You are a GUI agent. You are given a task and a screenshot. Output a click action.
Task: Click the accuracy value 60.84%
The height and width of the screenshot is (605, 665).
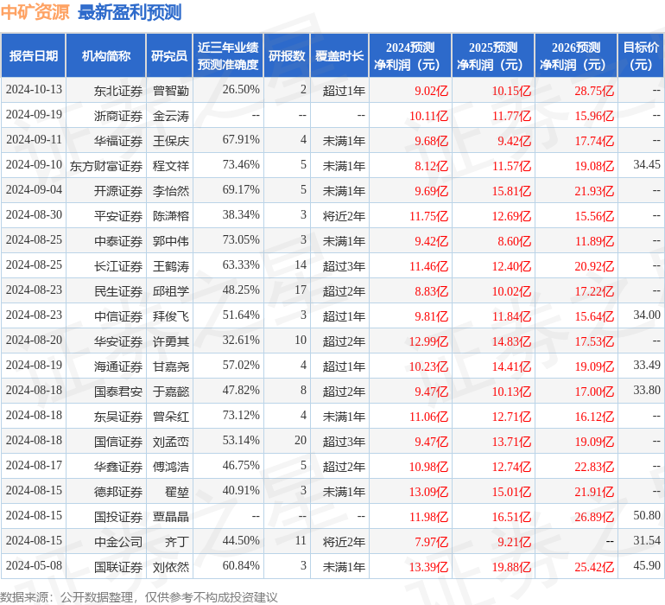coord(241,565)
